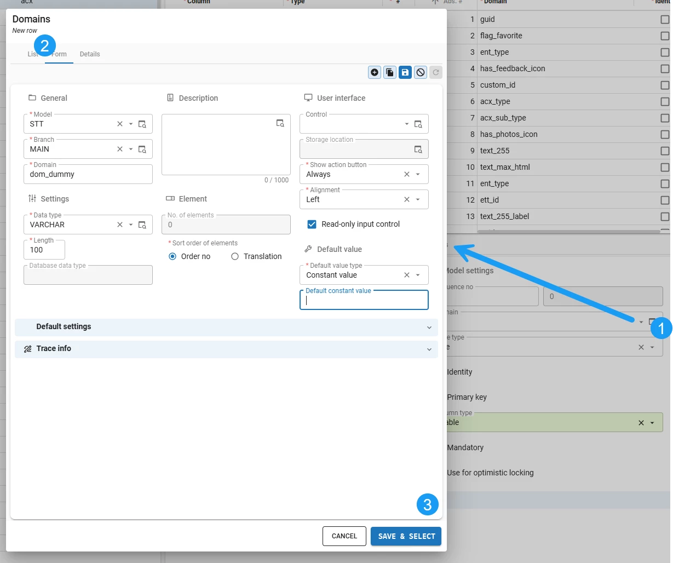Tick the checkbox in custom_id row
The image size is (673, 563).
pos(665,85)
